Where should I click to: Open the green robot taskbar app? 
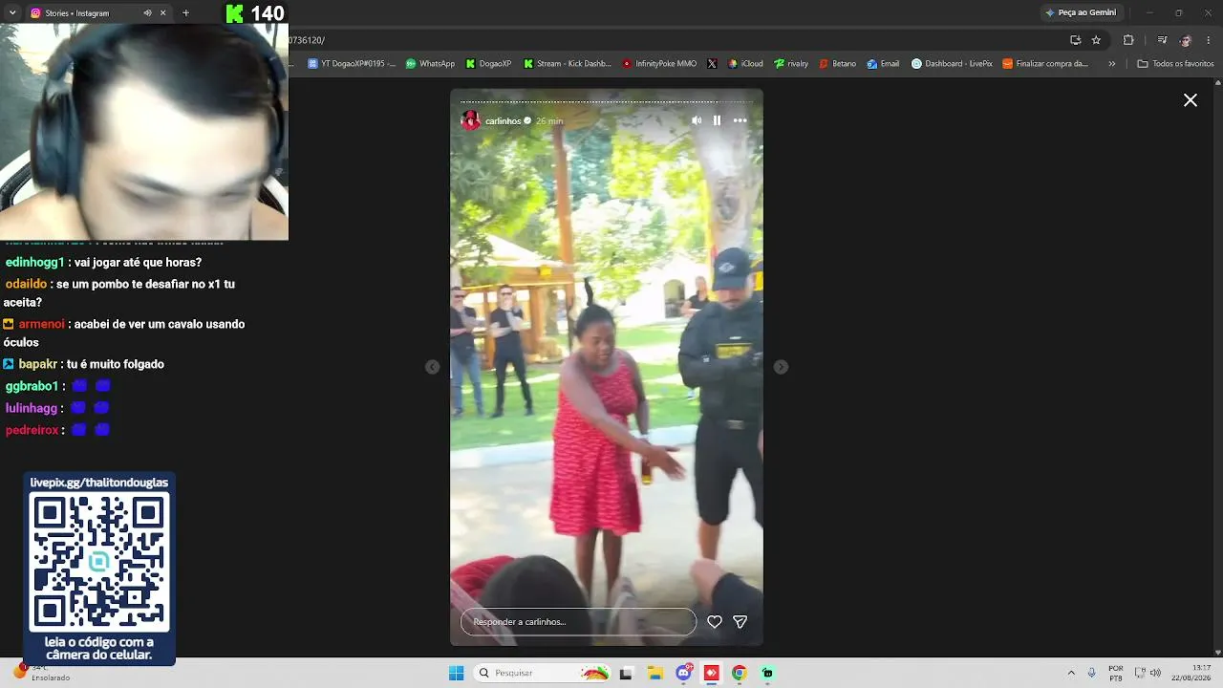point(767,673)
